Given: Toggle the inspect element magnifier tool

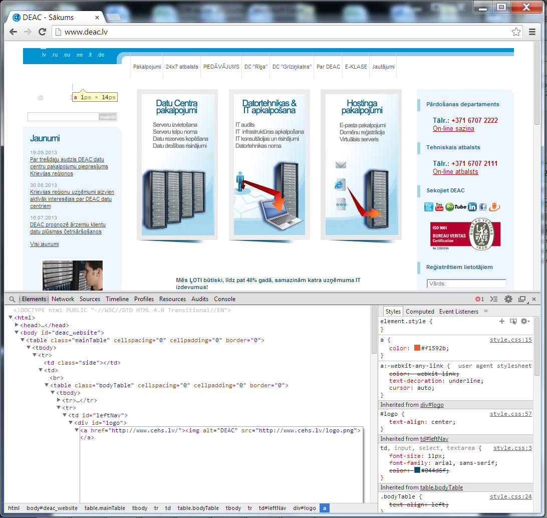Looking at the screenshot, I should point(13,299).
